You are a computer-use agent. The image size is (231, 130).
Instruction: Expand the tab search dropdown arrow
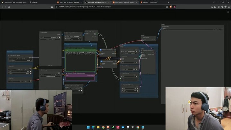(x=214, y=2)
